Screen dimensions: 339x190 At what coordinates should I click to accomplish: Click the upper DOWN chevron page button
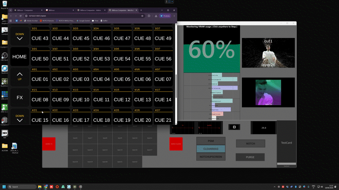[19, 36]
